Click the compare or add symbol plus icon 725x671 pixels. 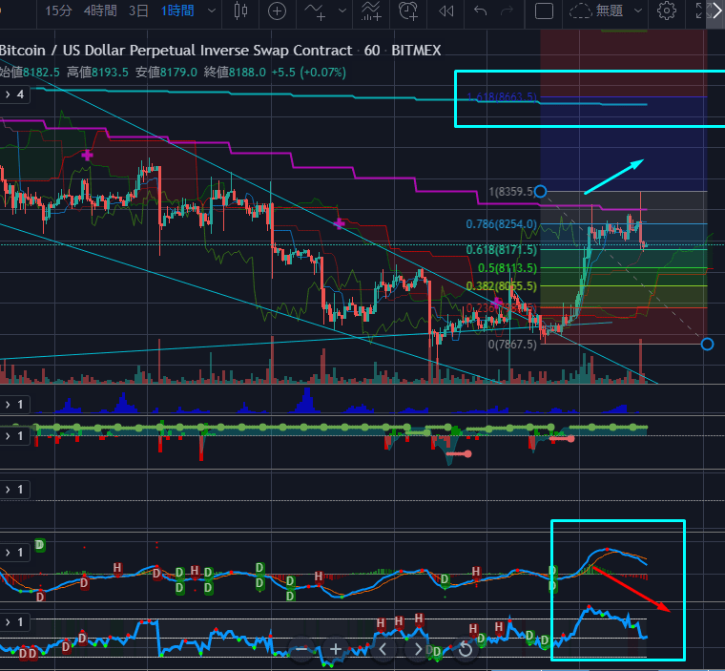coord(277,10)
